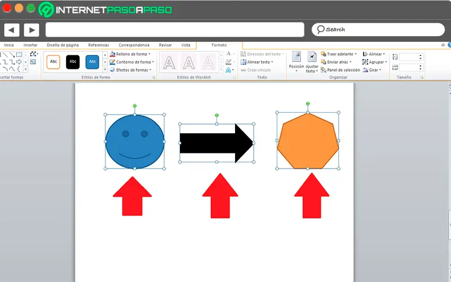This screenshot has height=282, width=451.
Task: Select the elbow arrow connector shape tool
Action: coord(12,62)
